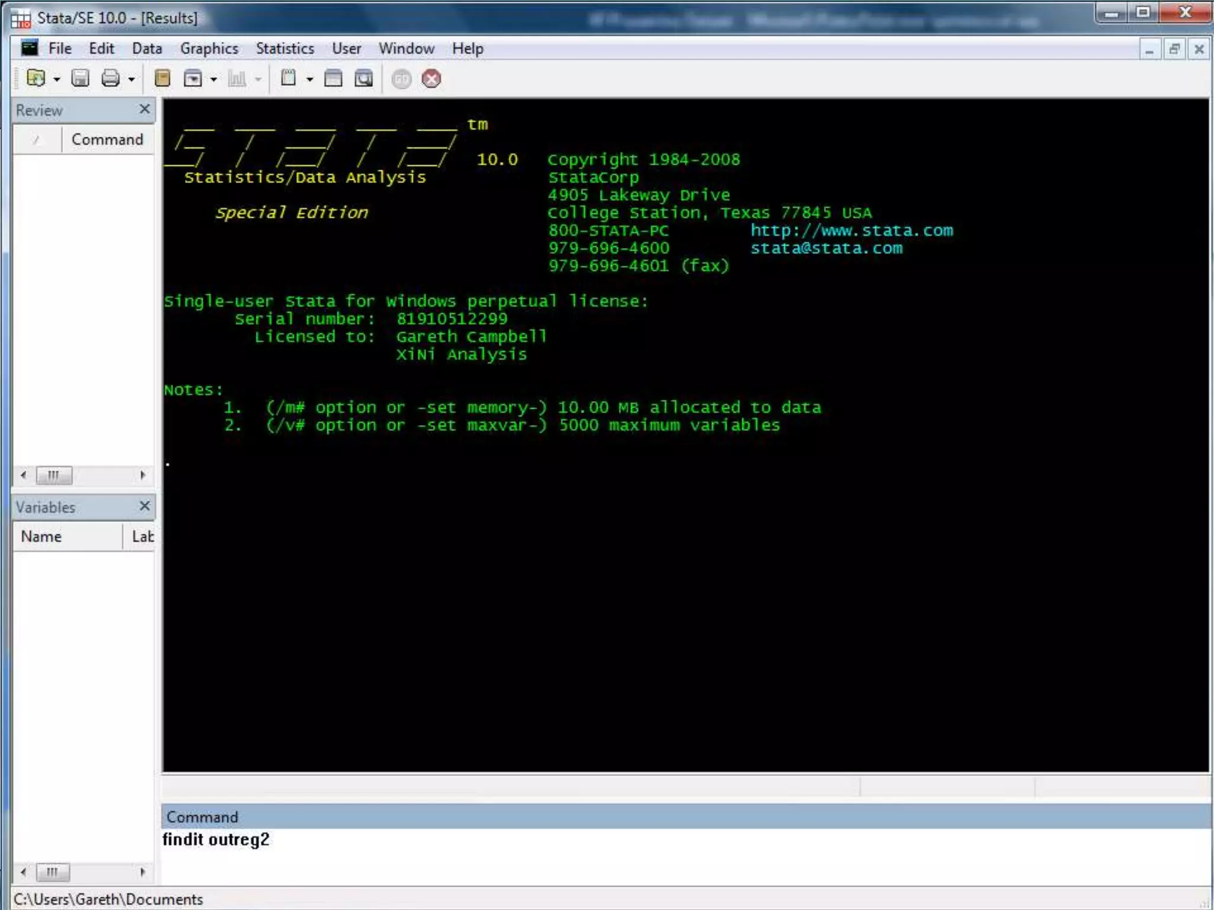The height and width of the screenshot is (910, 1214).
Task: Expand the Open file dropdown arrow
Action: pos(57,79)
